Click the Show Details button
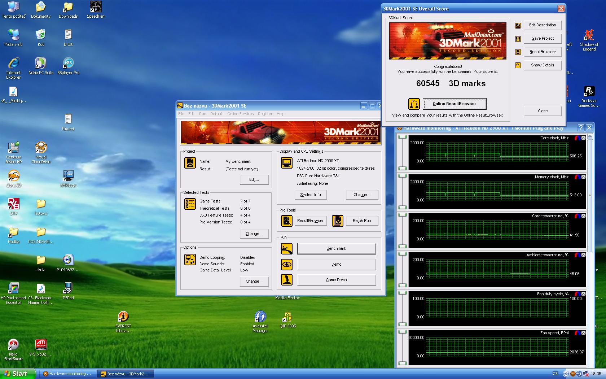The height and width of the screenshot is (379, 606). pos(543,65)
